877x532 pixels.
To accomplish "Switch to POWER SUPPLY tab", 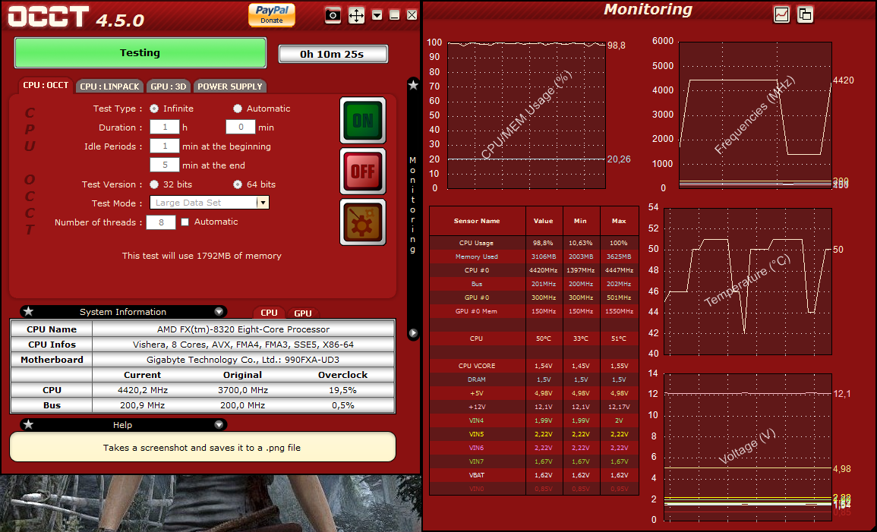I will [230, 86].
